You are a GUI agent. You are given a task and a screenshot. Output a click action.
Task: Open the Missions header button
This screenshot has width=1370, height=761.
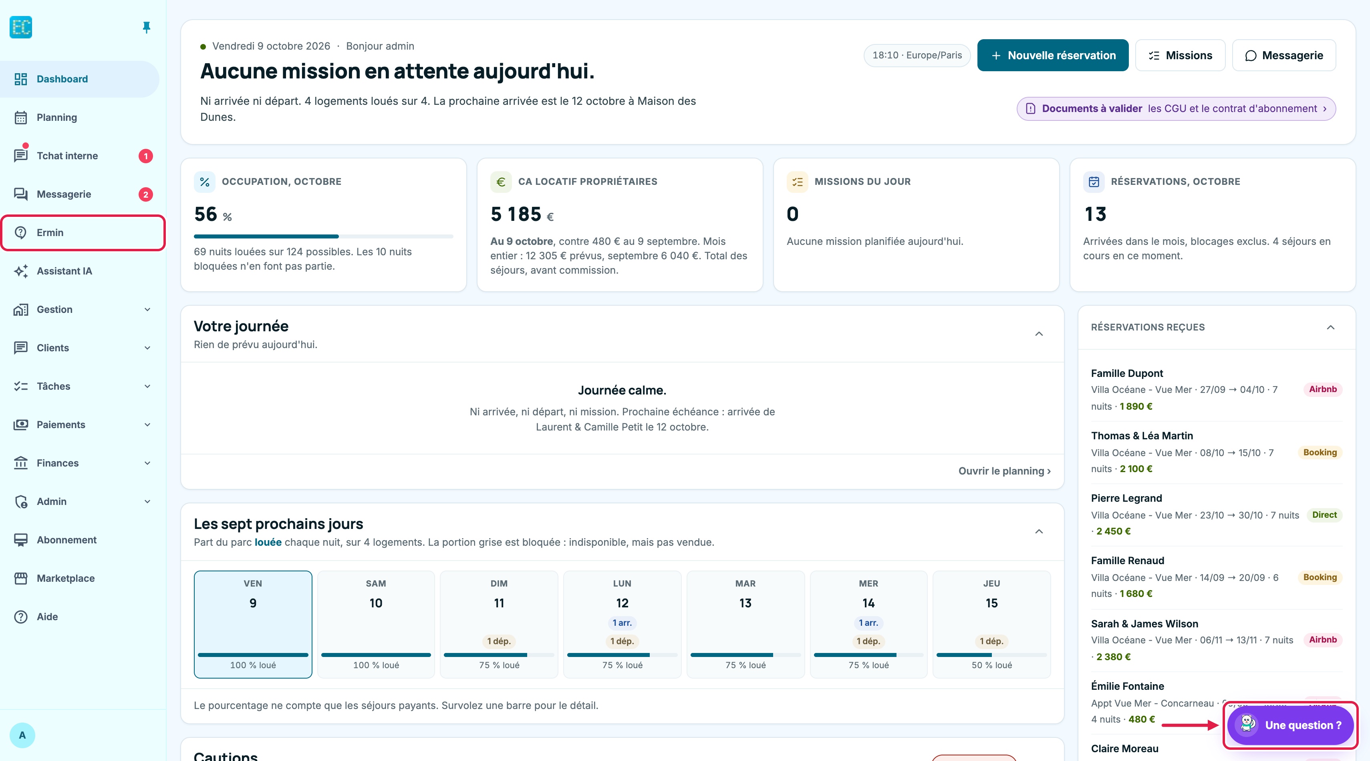coord(1180,55)
